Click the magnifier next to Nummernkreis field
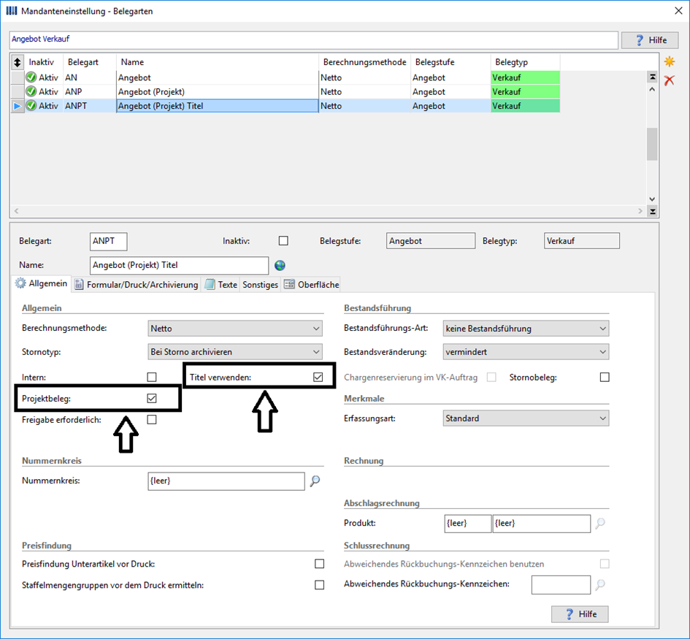This screenshot has width=690, height=639. [315, 481]
